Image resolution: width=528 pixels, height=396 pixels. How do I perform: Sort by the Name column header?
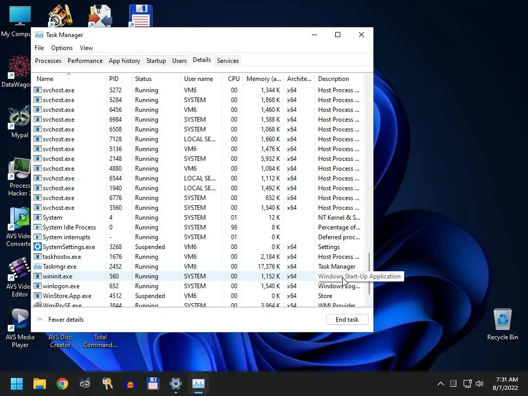point(69,78)
